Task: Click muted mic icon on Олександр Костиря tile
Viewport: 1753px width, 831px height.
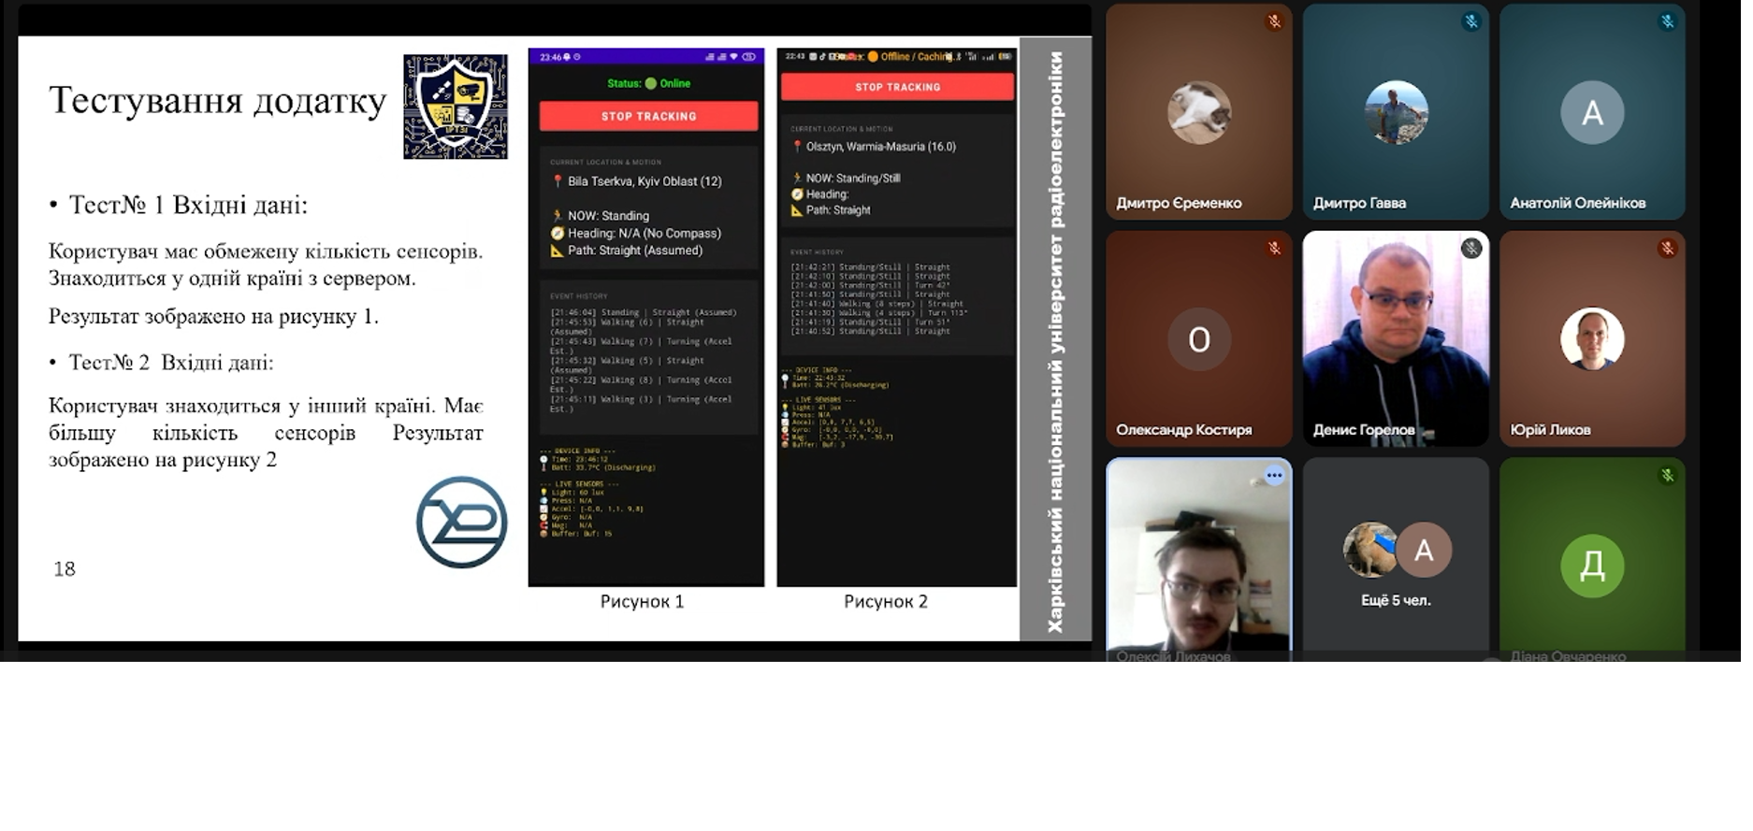Action: (x=1274, y=249)
